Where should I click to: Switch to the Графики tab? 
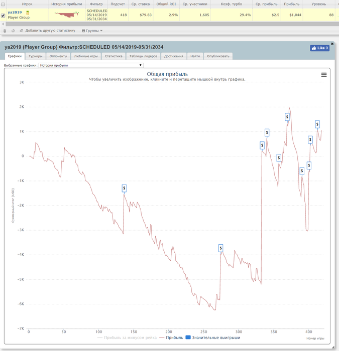[x=15, y=56]
